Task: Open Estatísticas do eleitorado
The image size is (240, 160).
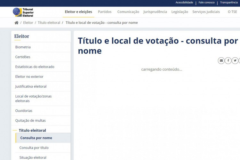Action: [41, 67]
